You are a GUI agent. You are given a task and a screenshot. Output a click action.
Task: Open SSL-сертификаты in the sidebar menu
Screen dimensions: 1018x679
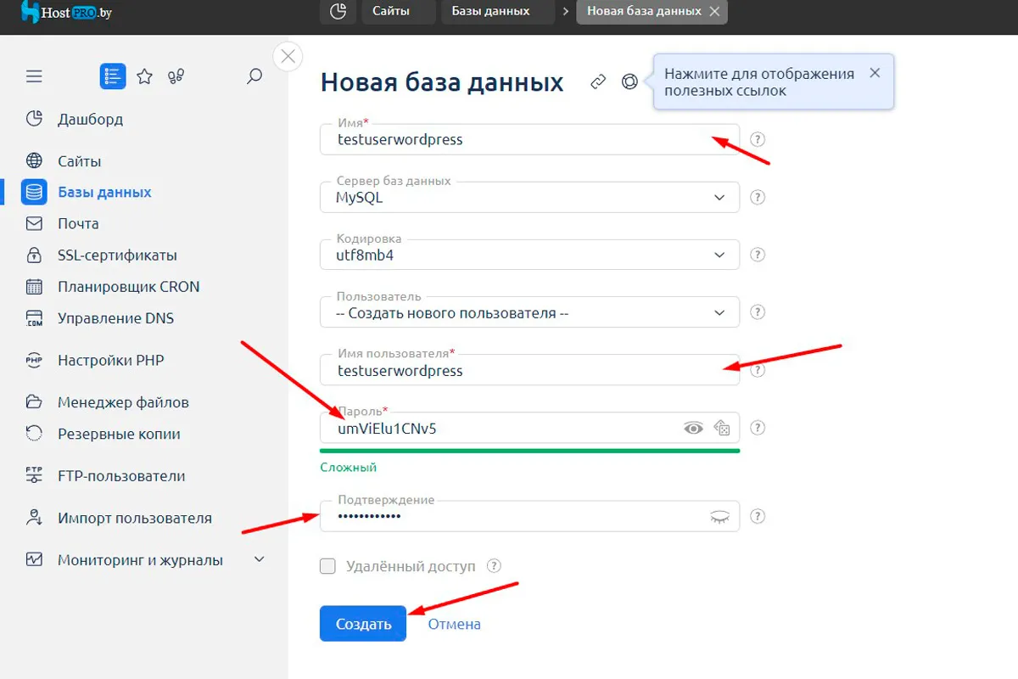(117, 255)
